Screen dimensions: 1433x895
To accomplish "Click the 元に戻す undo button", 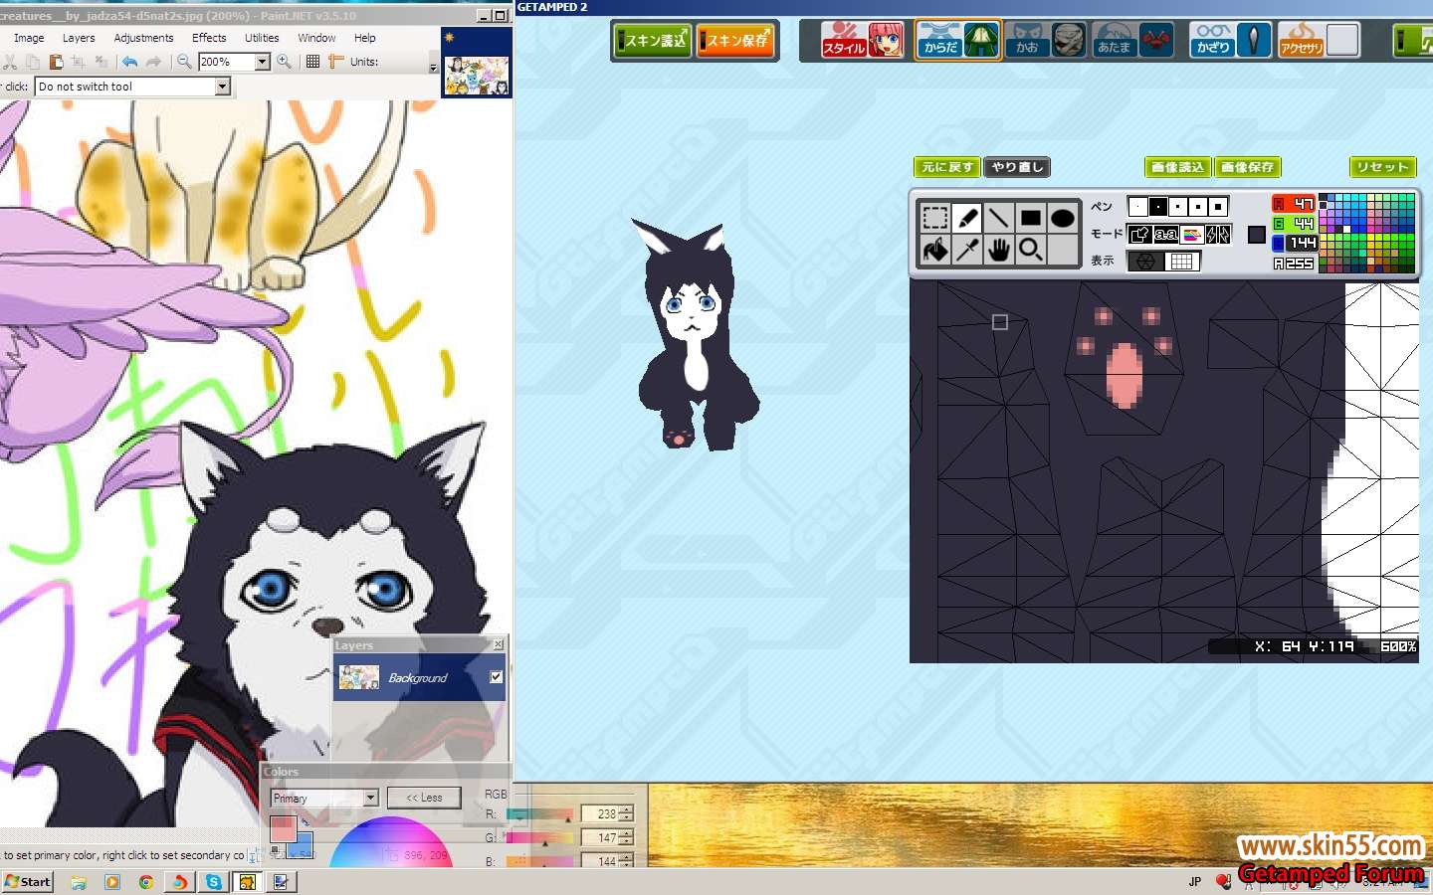I will pyautogui.click(x=947, y=167).
